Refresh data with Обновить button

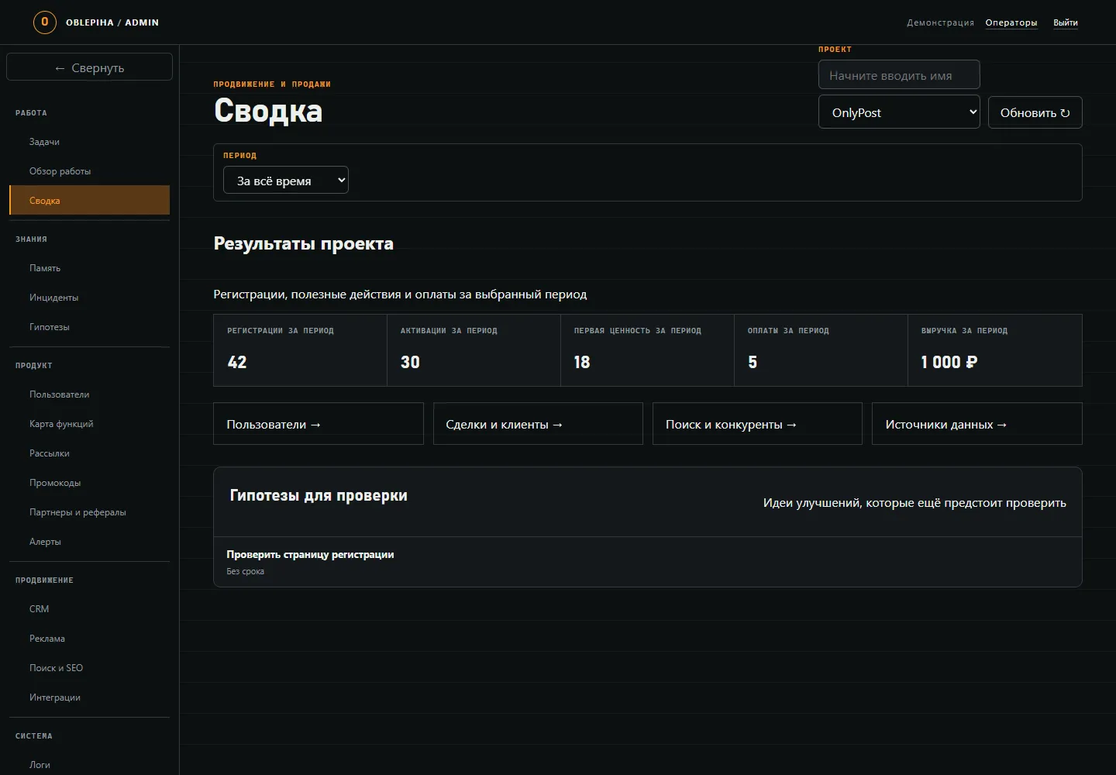tap(1035, 112)
